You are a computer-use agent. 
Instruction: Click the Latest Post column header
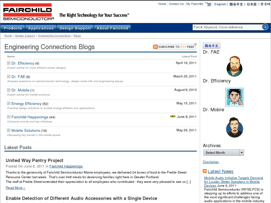pos(189,57)
